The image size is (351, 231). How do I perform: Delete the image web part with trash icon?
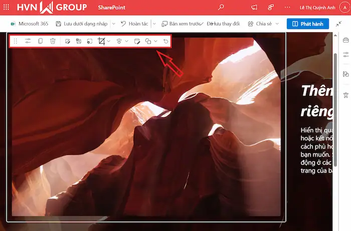pos(53,41)
